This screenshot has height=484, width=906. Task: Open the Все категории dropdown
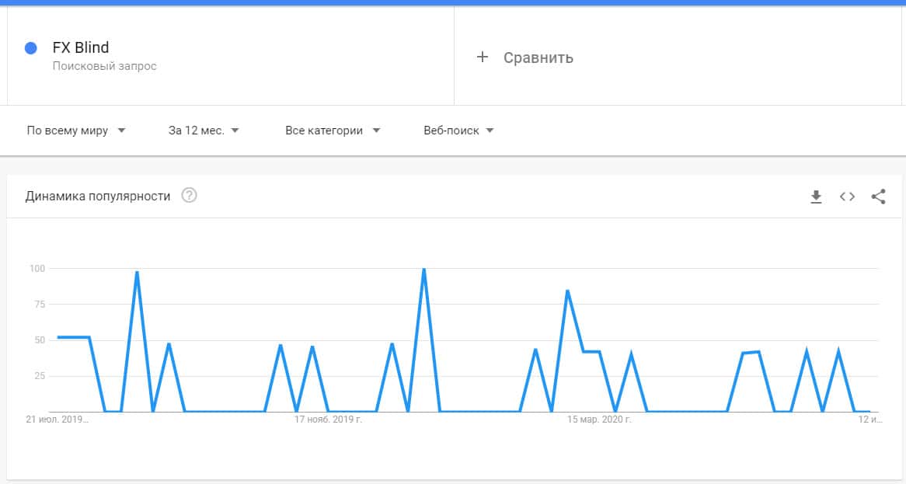333,131
